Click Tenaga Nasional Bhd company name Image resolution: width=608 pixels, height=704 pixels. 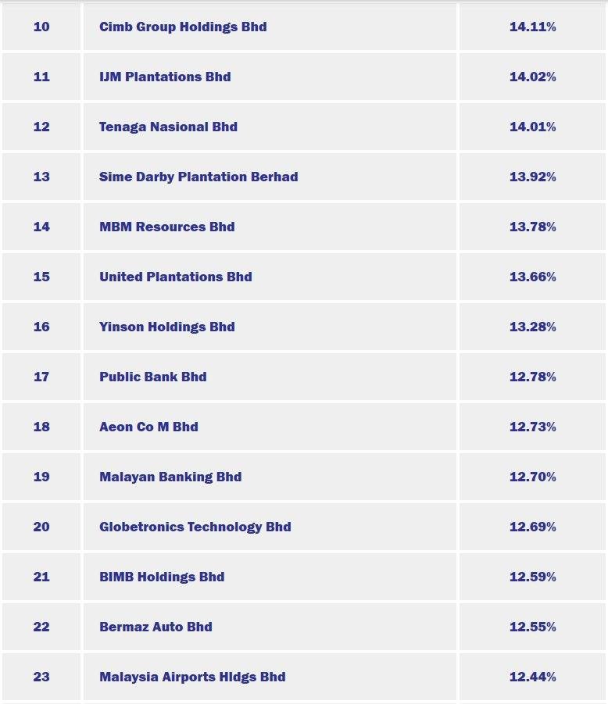168,127
